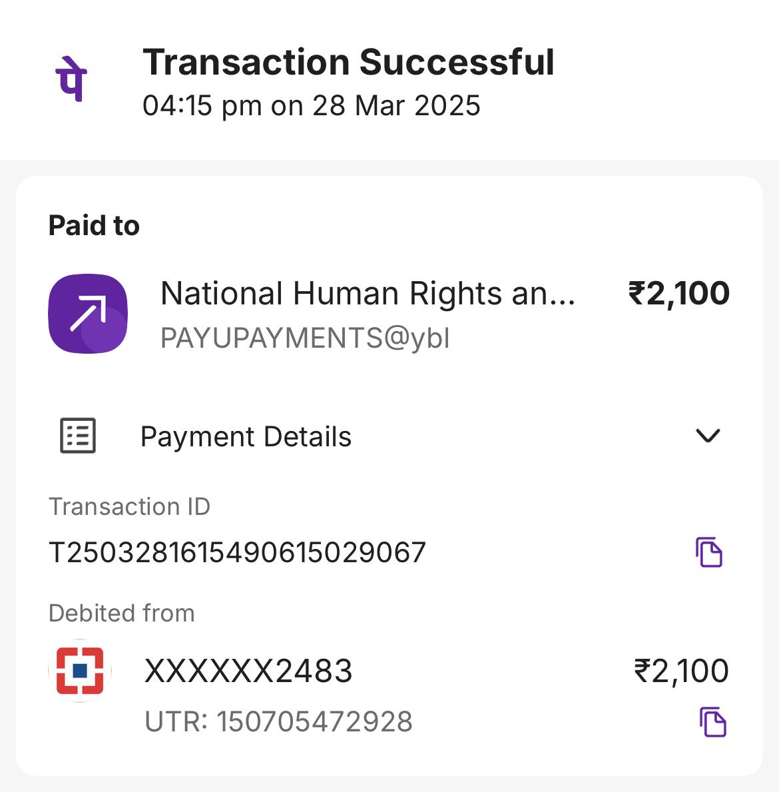Click the UTR: 150705472928 text
Viewport: 779px width, 792px height.
(x=278, y=722)
